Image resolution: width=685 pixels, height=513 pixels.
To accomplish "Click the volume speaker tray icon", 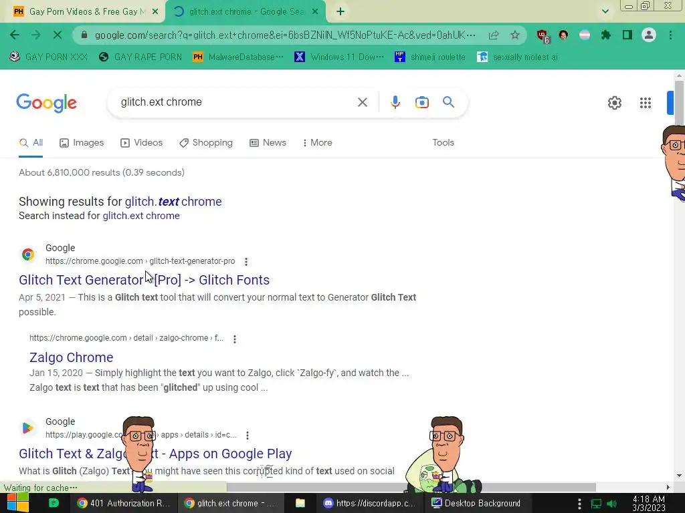I will pyautogui.click(x=611, y=504).
